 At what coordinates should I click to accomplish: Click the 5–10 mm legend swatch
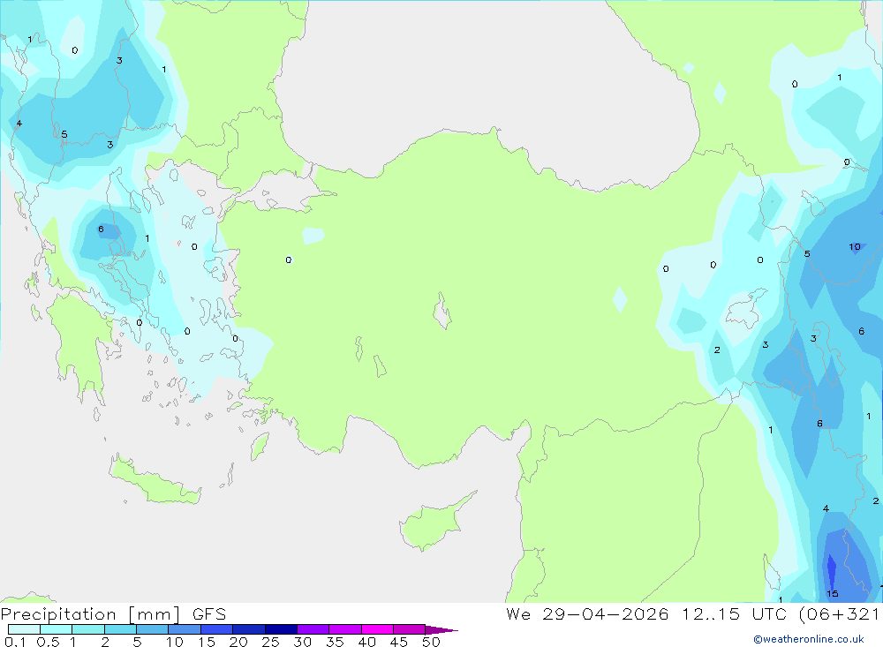pos(153,629)
